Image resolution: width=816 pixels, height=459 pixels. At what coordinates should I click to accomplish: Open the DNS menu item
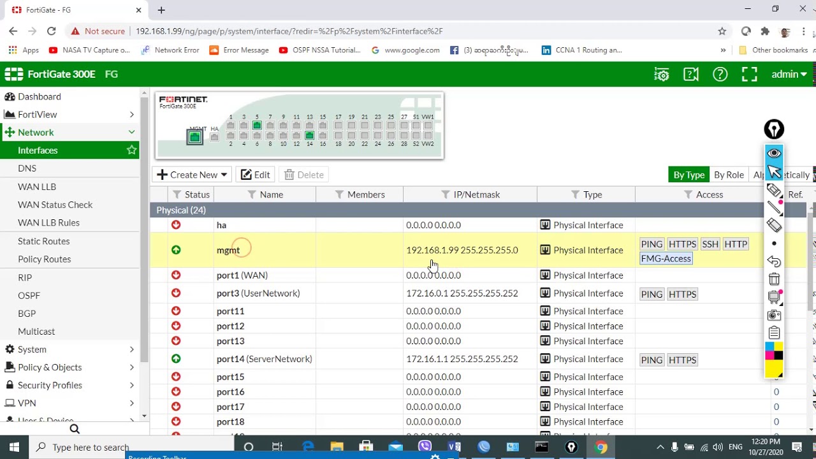(x=27, y=168)
